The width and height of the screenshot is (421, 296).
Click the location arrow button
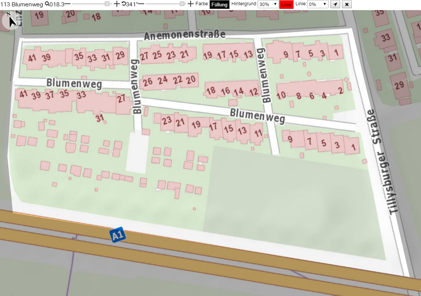tap(335, 4)
